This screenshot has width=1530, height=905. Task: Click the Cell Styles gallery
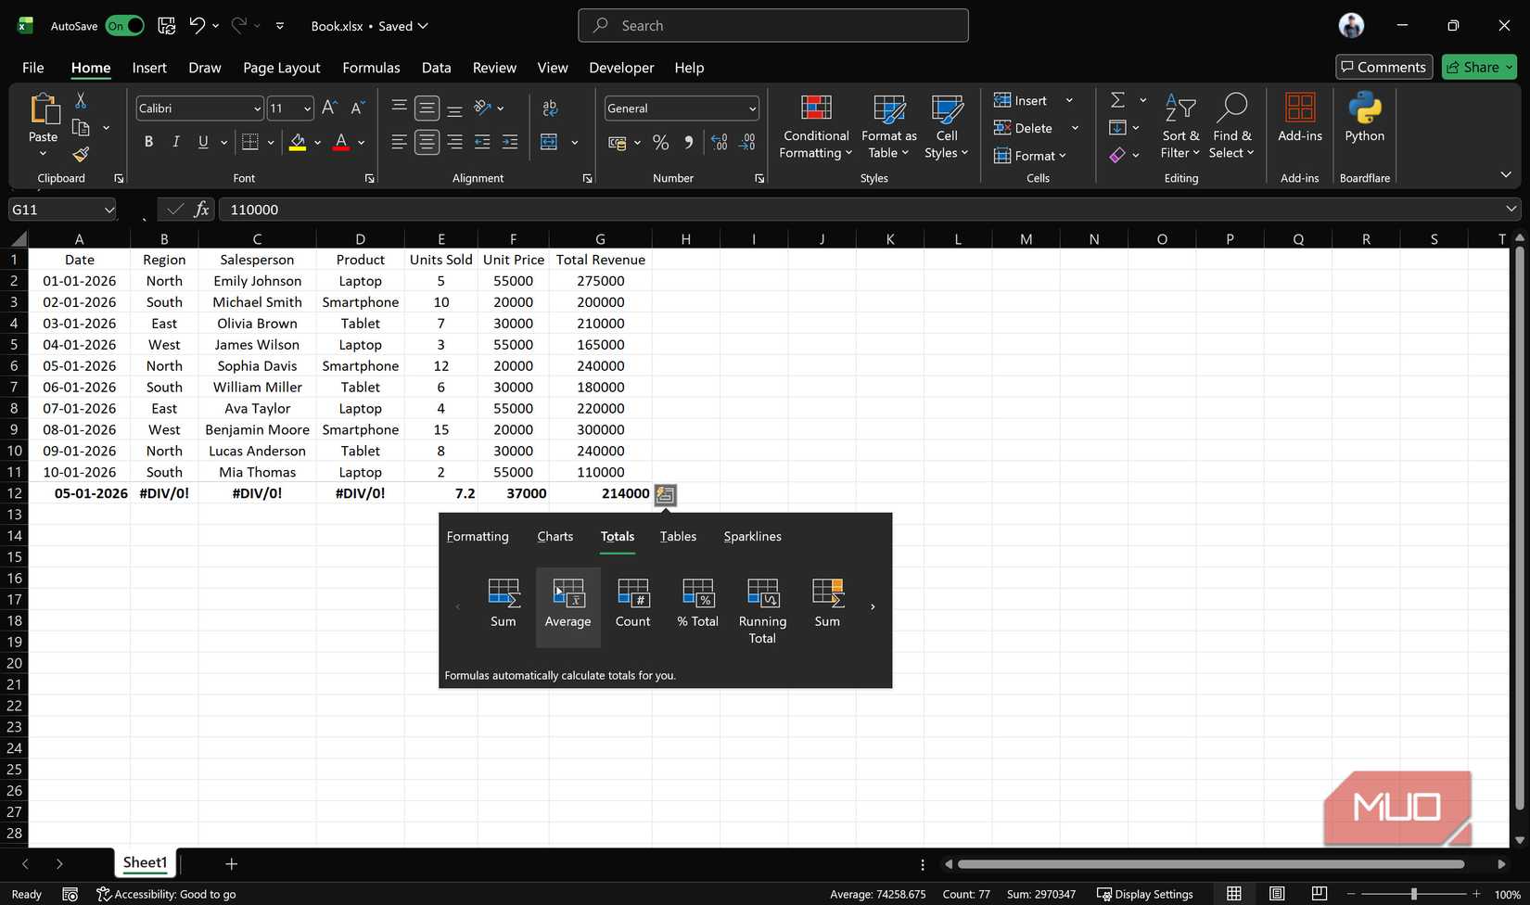coord(945,127)
